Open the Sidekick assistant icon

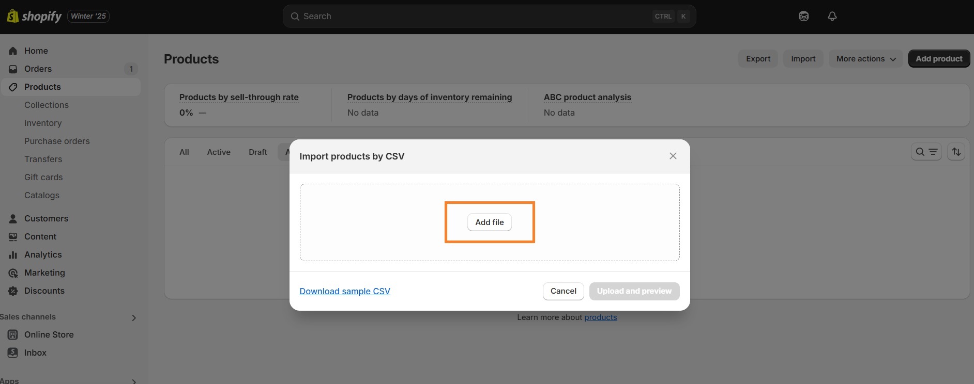point(803,17)
